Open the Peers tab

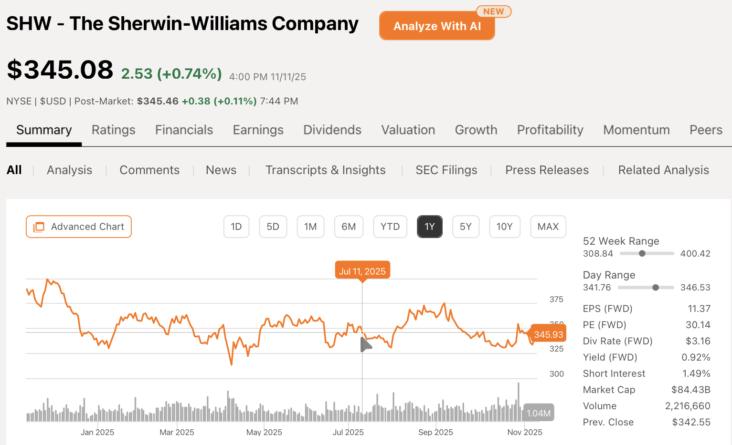(706, 130)
